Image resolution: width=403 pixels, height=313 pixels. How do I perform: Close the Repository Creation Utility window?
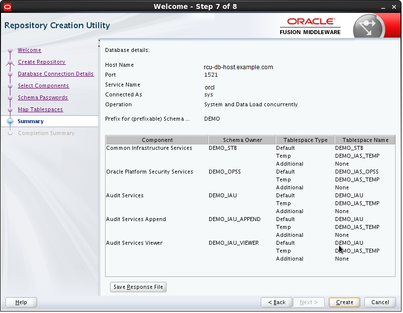(x=394, y=7)
